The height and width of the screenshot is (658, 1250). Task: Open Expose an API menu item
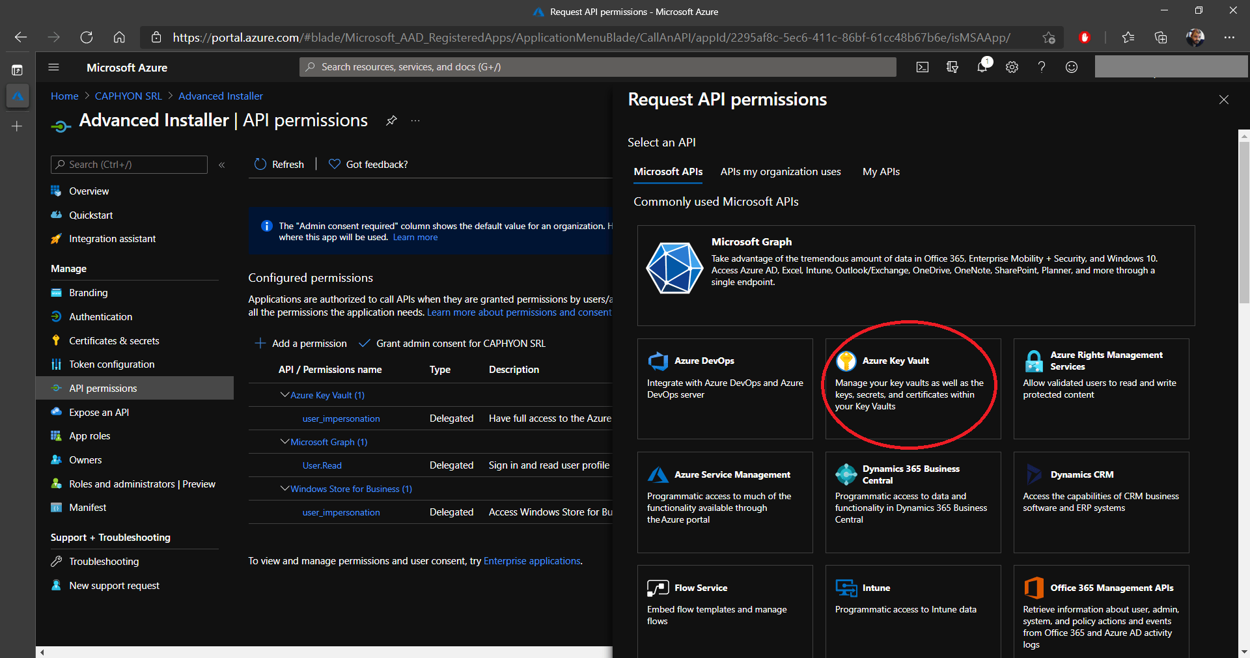pyautogui.click(x=99, y=413)
